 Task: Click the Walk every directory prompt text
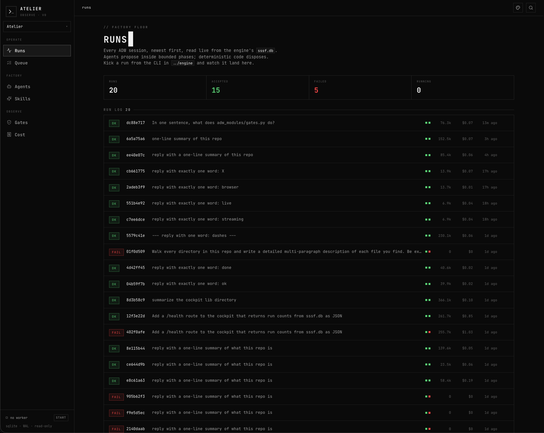(287, 252)
